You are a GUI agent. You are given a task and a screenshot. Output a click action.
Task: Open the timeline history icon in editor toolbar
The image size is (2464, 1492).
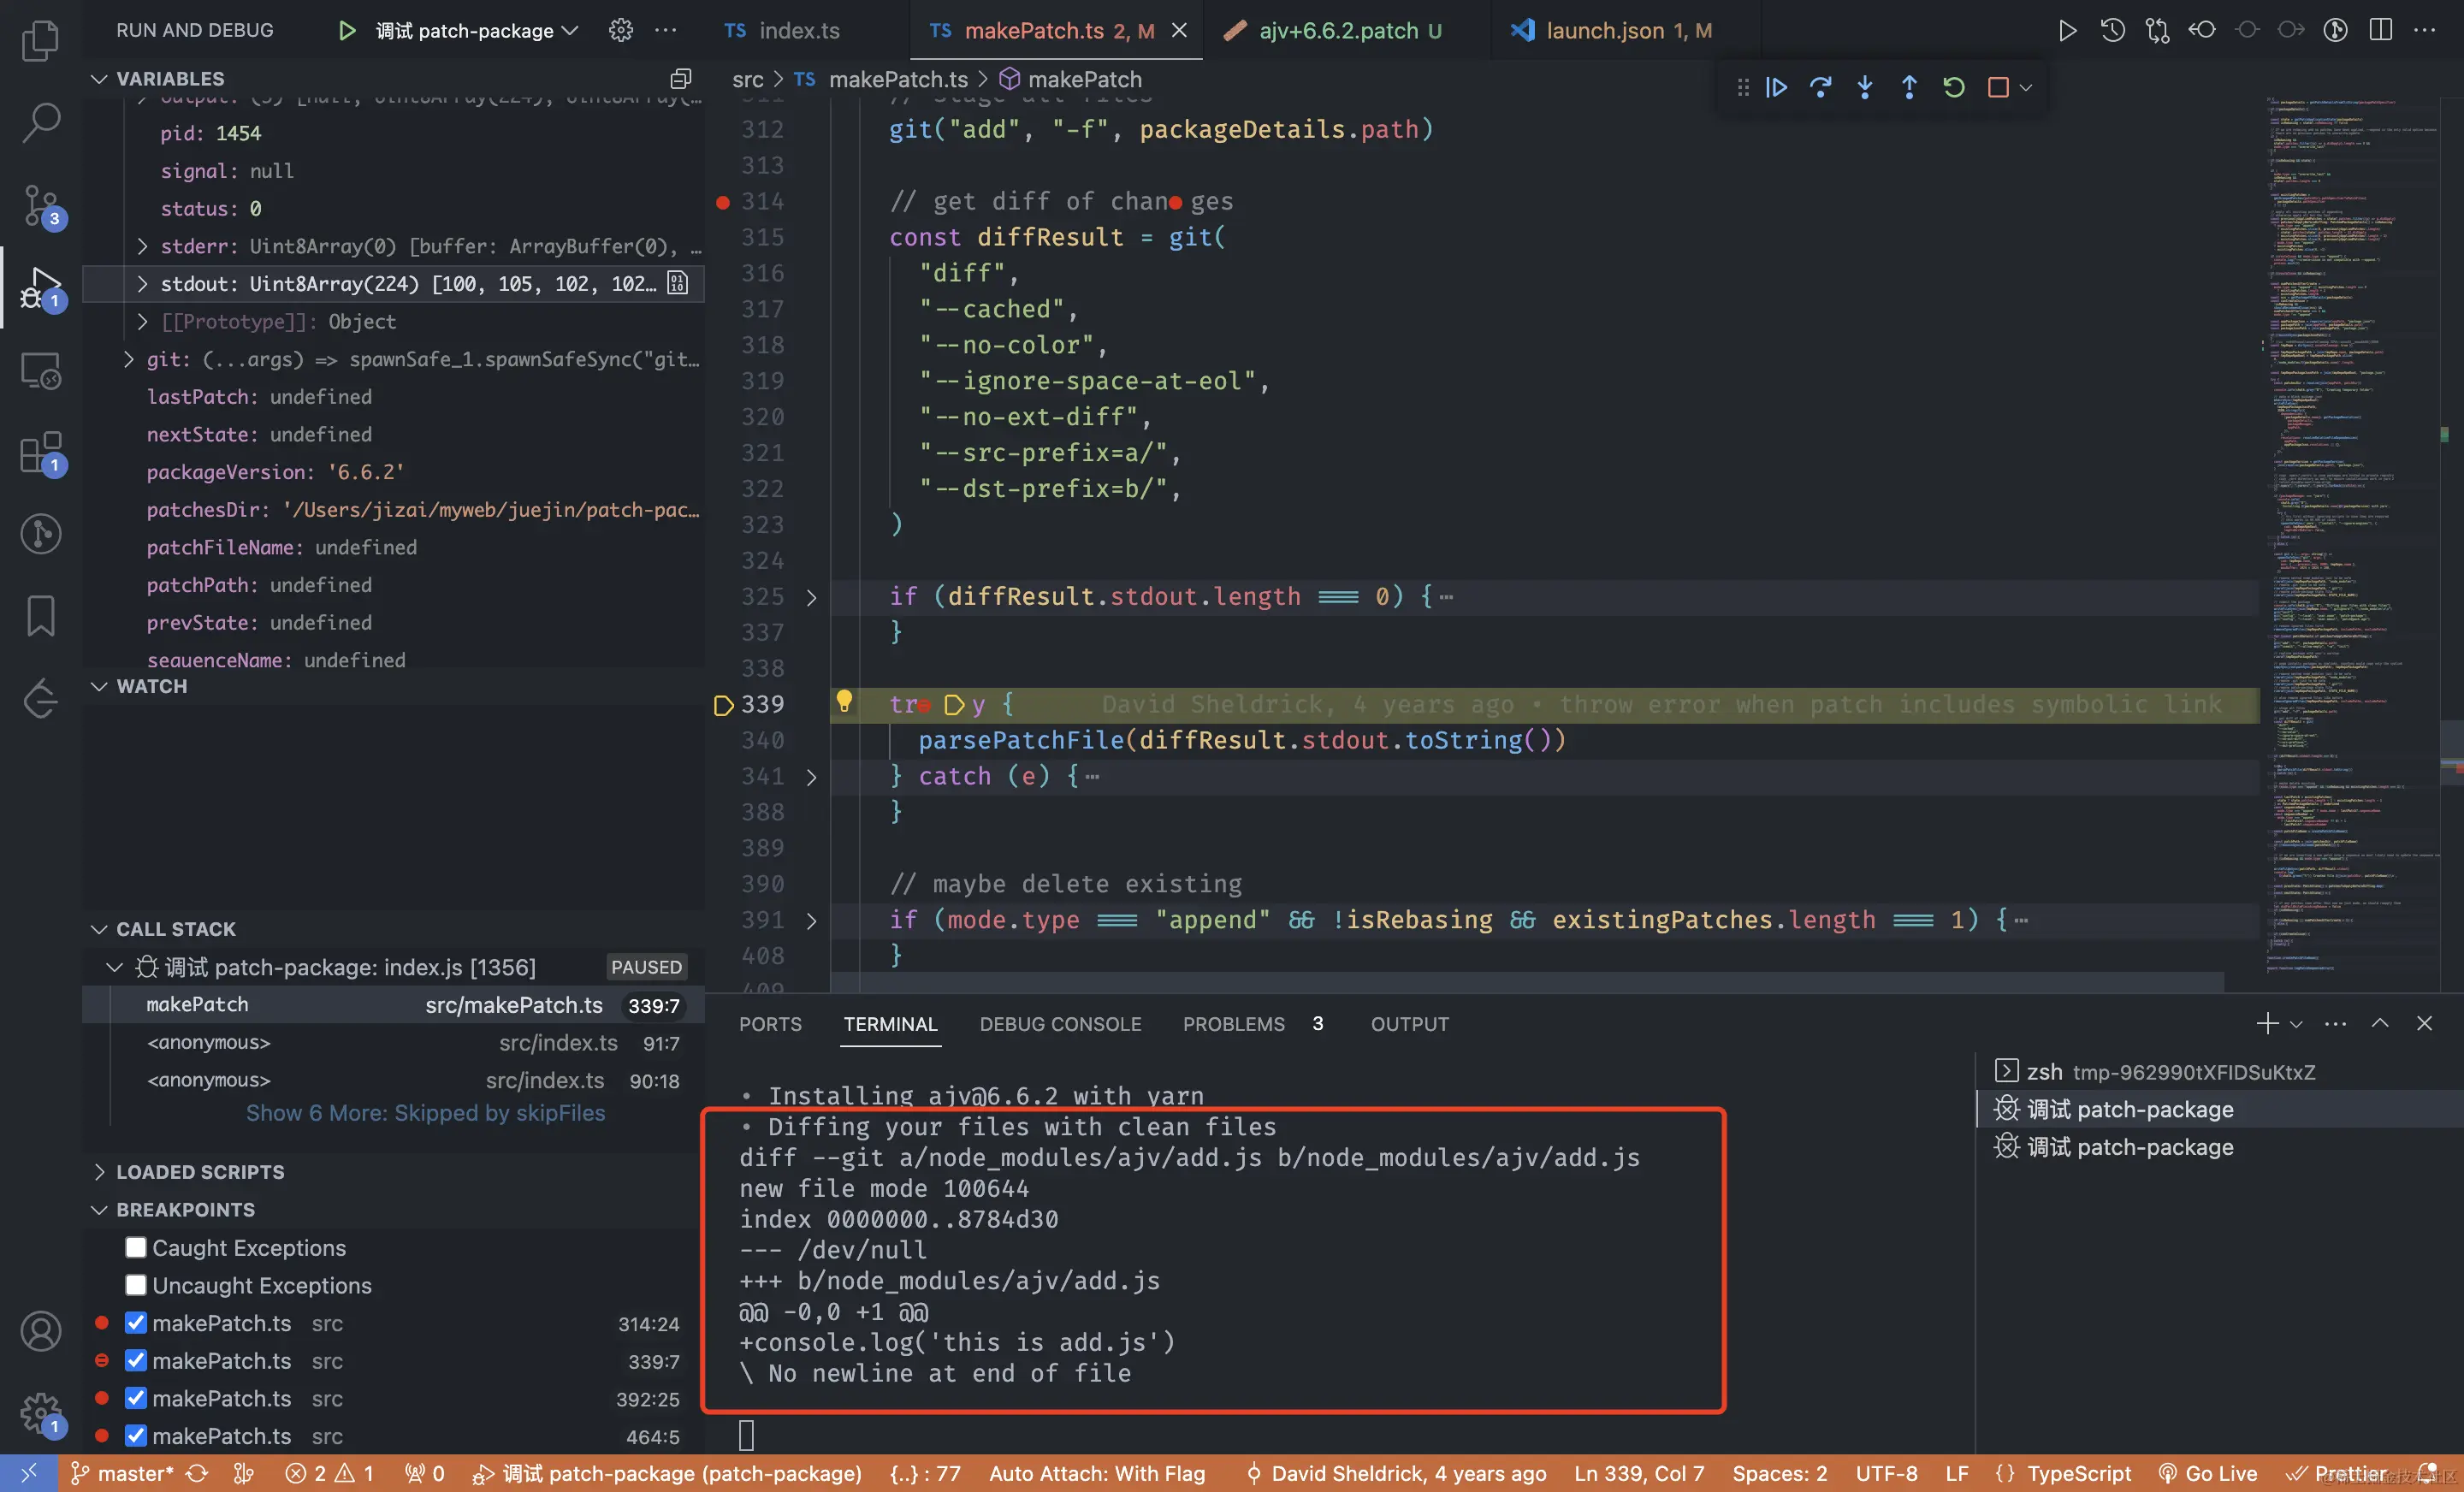tap(2112, 30)
